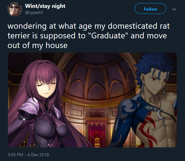
Task: Click the tweet text about rat terrier
Action: click(88, 36)
